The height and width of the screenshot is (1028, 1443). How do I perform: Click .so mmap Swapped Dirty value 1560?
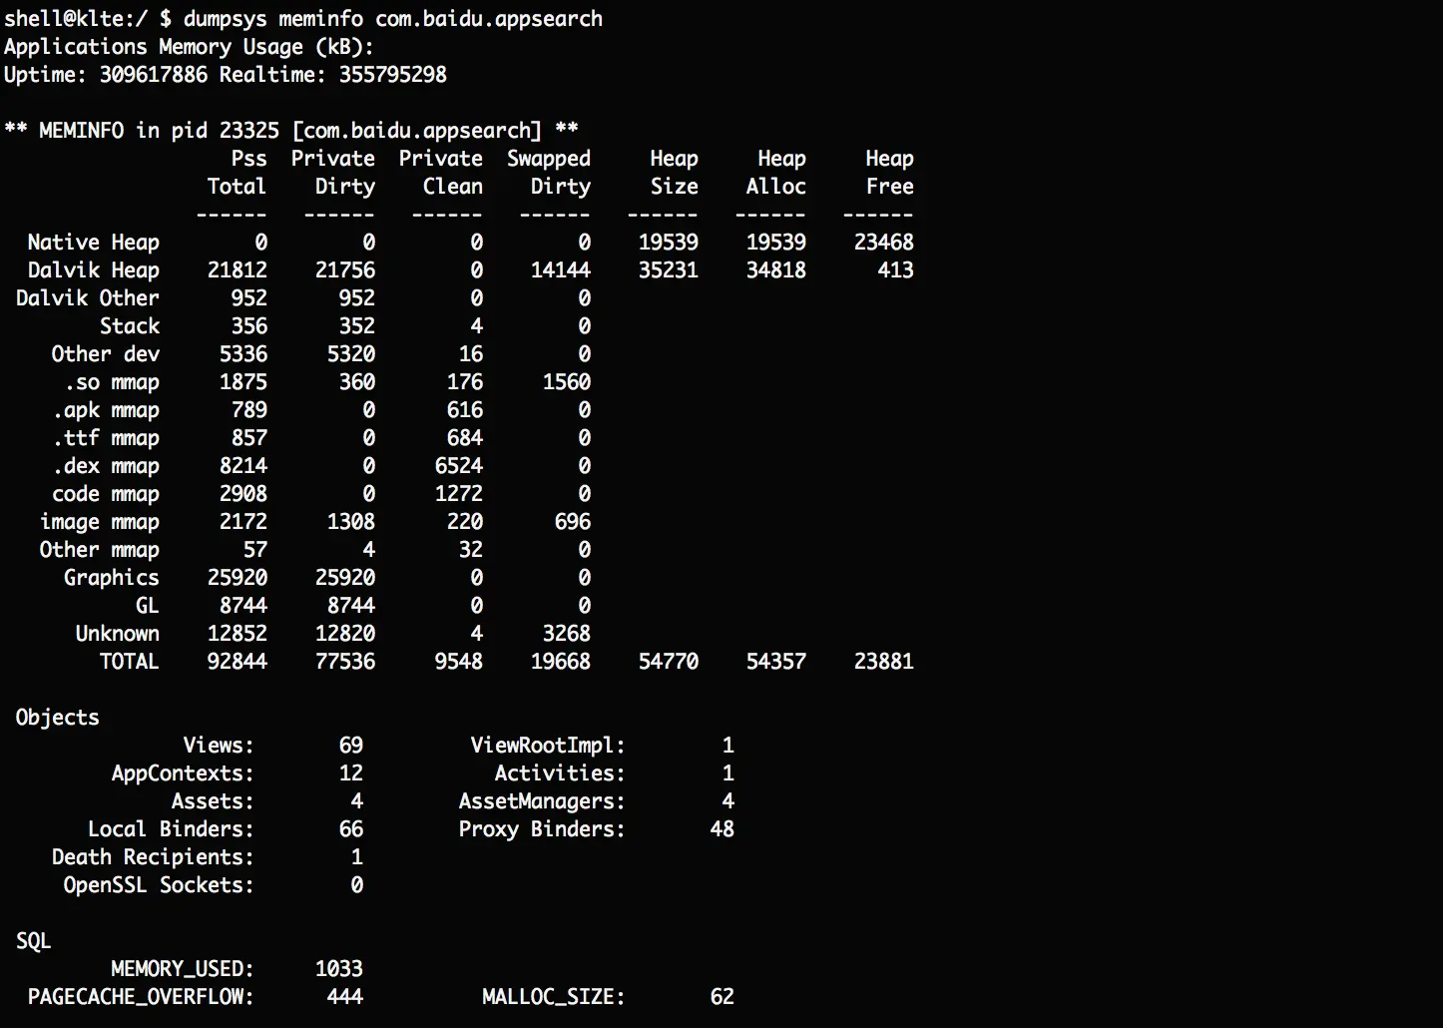pos(567,382)
